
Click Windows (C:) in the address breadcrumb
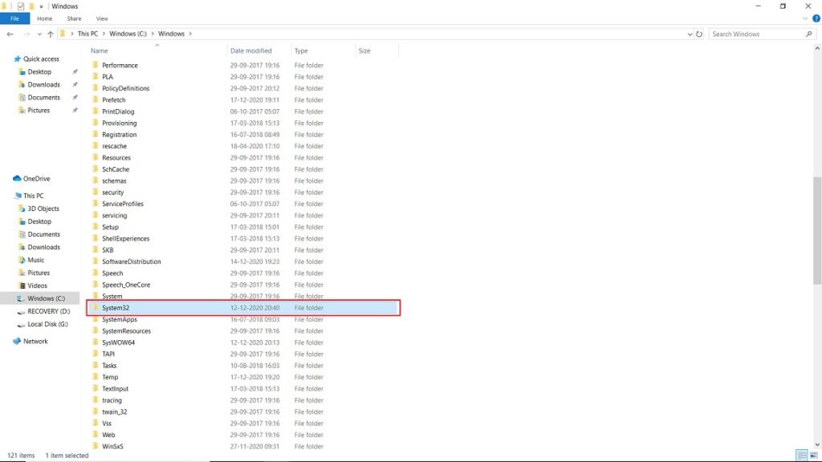pos(128,34)
